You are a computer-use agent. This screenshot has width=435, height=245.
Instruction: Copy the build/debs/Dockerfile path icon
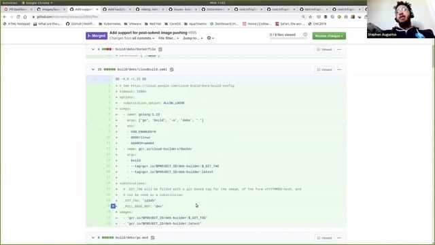tap(160, 50)
